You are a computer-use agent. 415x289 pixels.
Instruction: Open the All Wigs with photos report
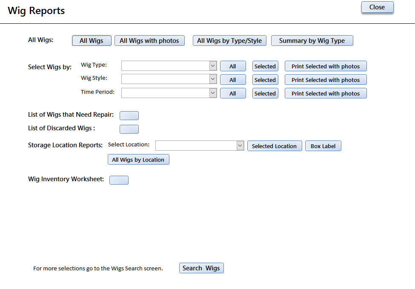(x=149, y=41)
